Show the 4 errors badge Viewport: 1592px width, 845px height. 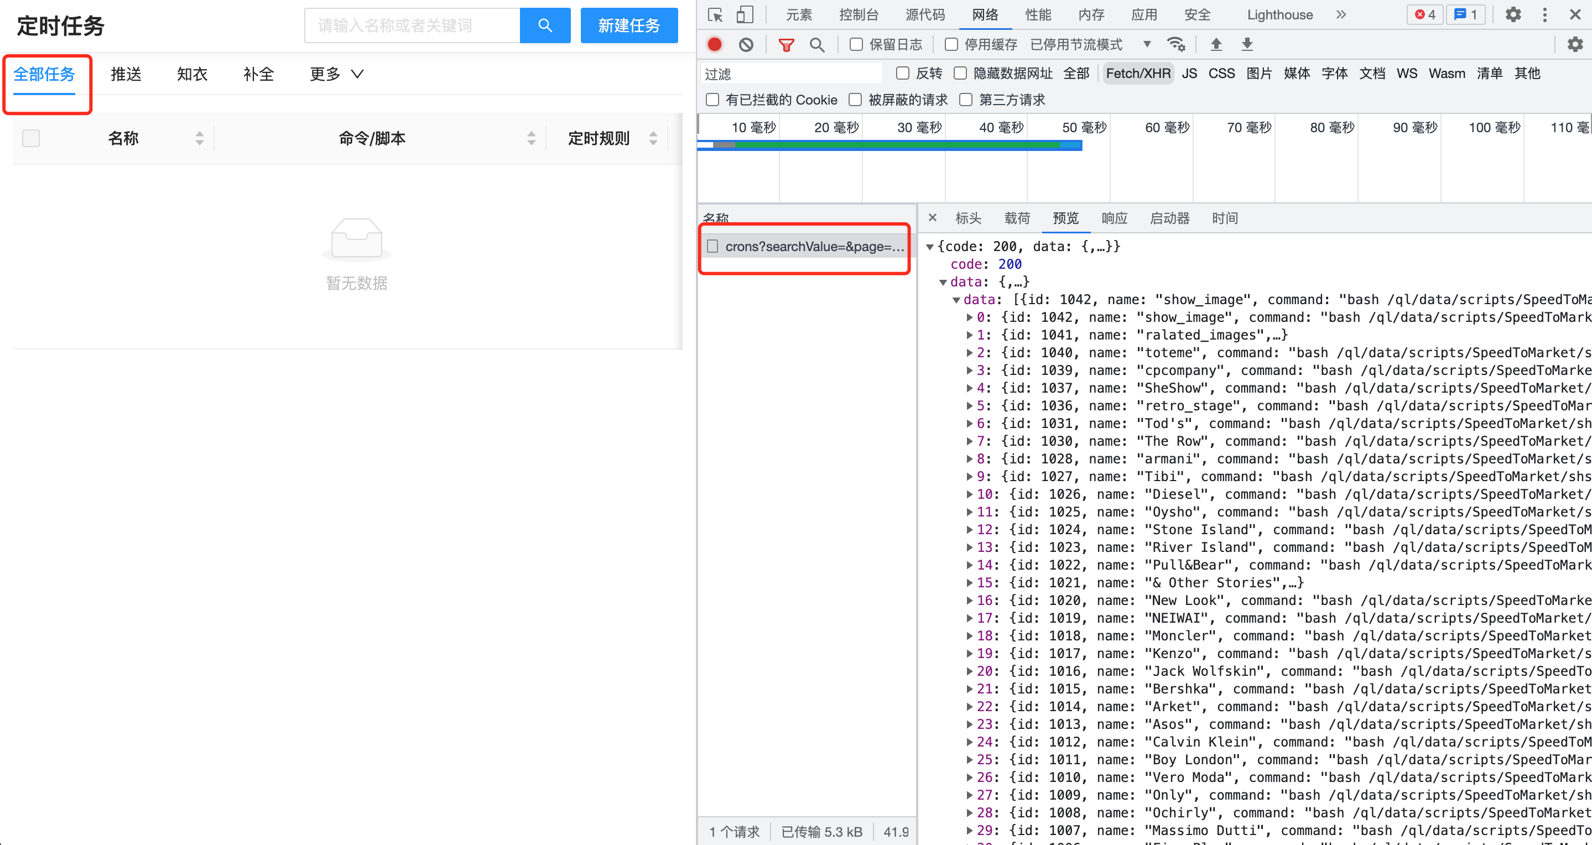tap(1425, 15)
